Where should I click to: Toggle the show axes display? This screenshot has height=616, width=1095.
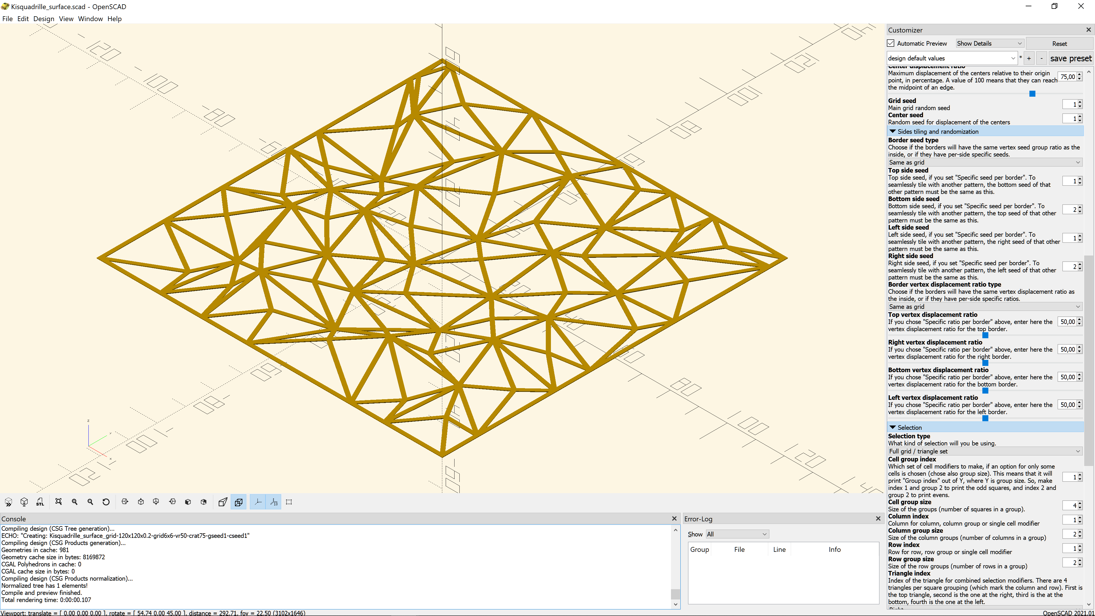coord(257,502)
